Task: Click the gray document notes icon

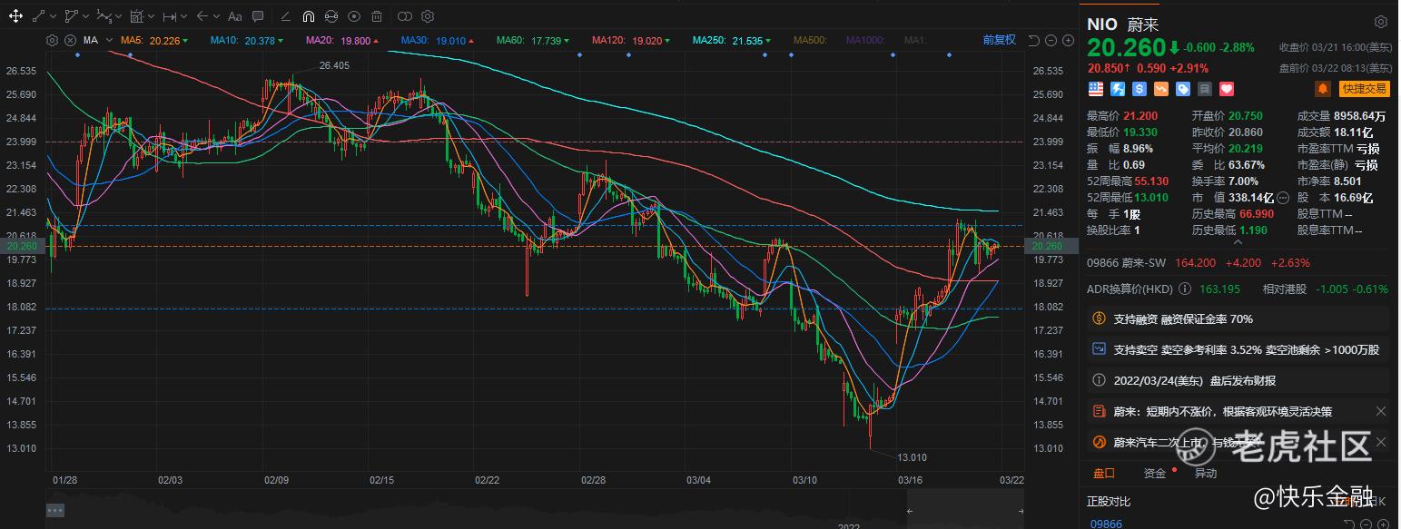Action: point(1205,89)
